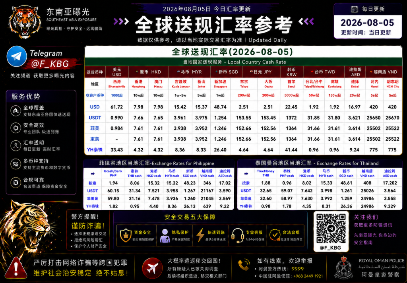Click the 西港 Sihanoukville region cell
This screenshot has width=407, height=283.
pos(117,84)
